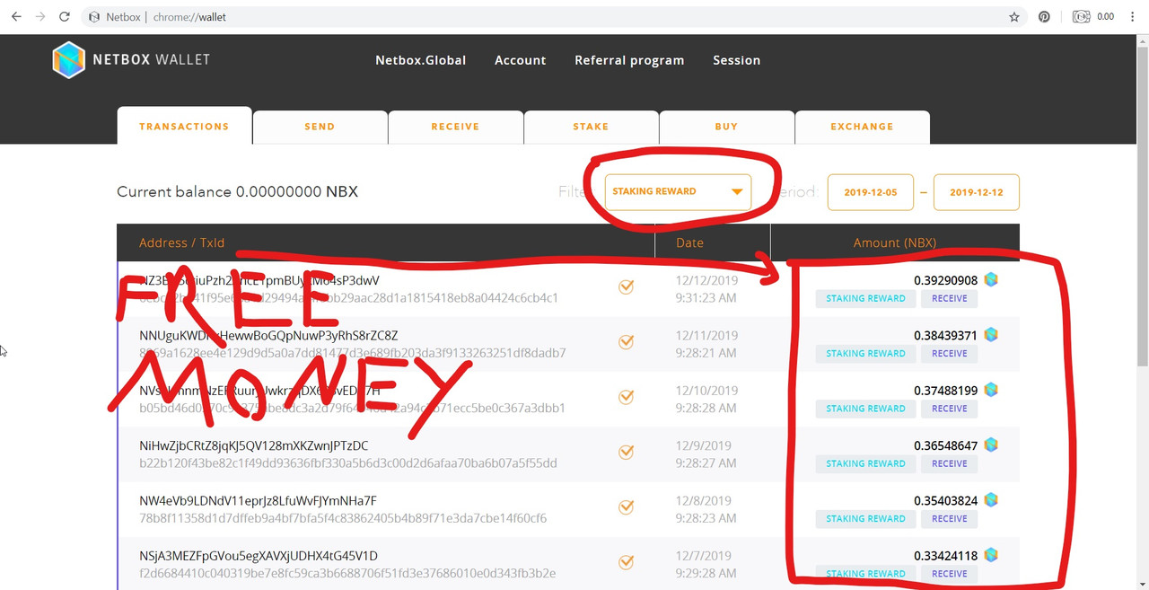
Task: Click the browser forward arrow
Action: coord(39,17)
